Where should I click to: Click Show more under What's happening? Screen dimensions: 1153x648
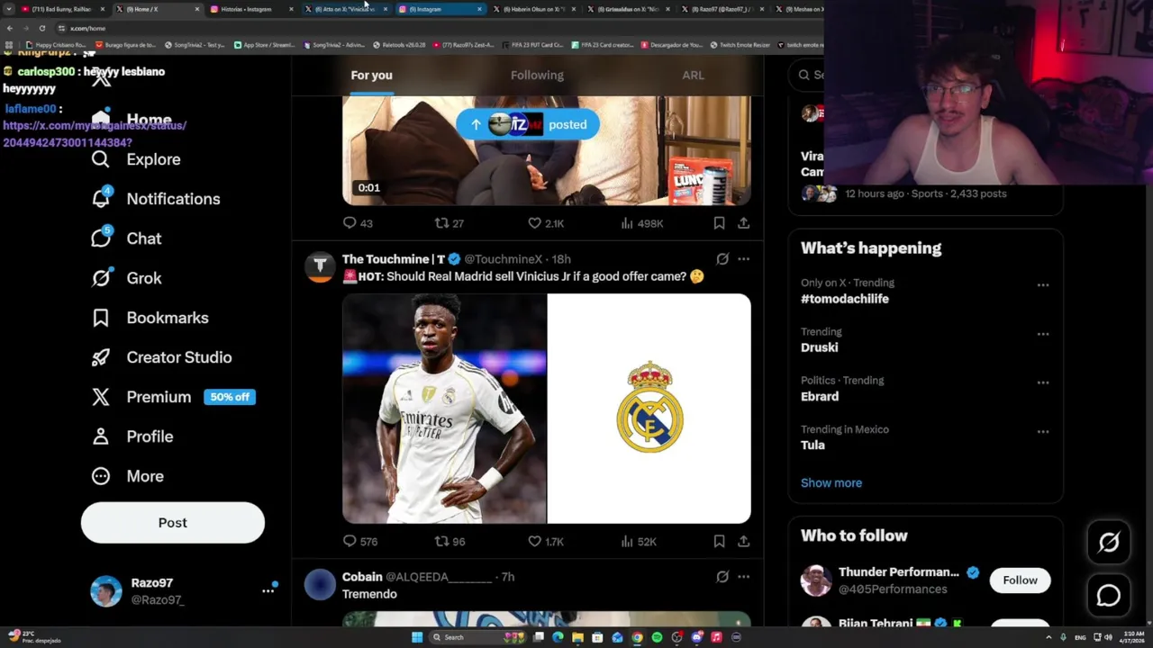(x=831, y=483)
